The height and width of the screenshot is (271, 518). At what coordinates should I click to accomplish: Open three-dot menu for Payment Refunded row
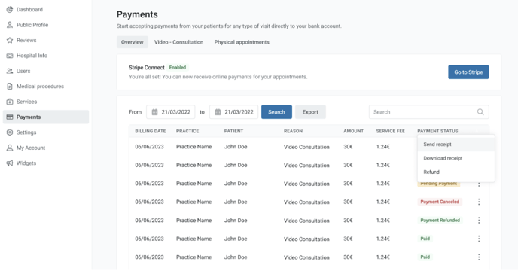(479, 221)
